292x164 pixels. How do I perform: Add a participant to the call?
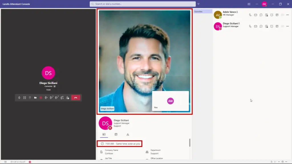tap(68, 98)
